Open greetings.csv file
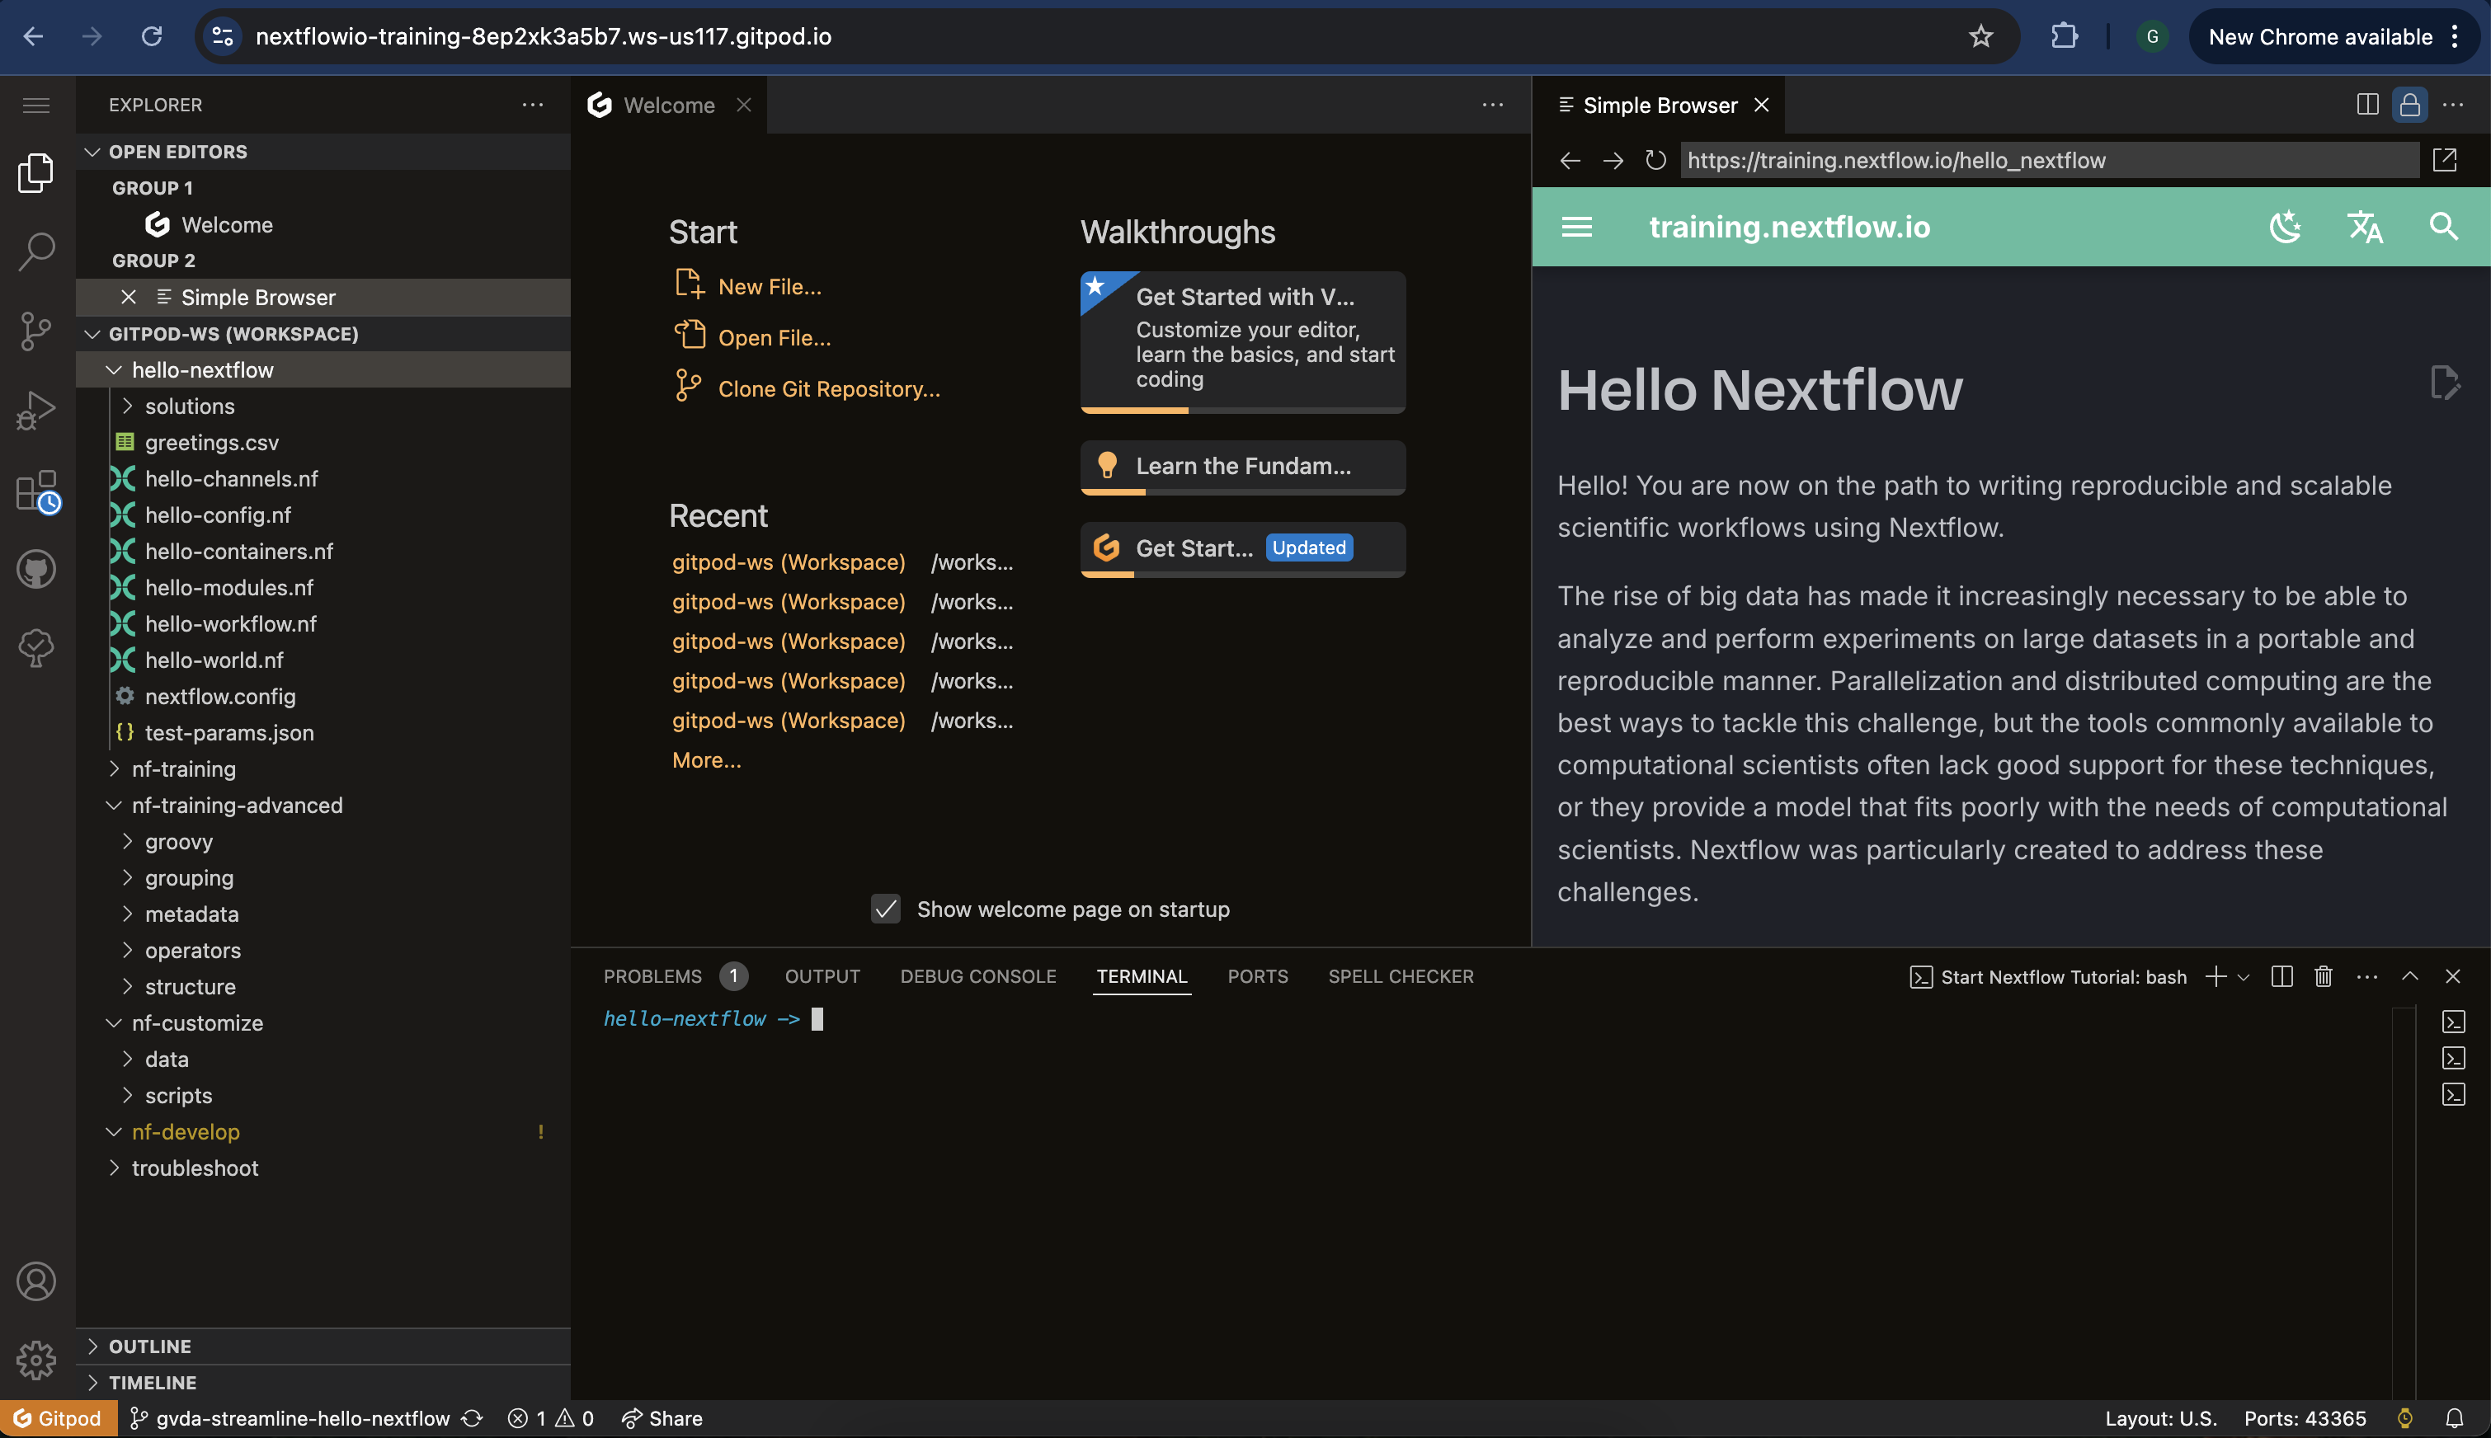 [324, 444]
